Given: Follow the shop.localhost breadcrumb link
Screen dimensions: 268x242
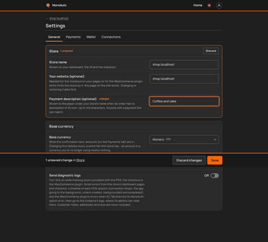Looking at the screenshot, I should point(59,18).
